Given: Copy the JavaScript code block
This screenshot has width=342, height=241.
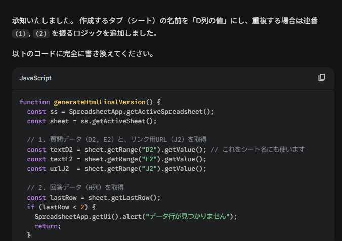Looking at the screenshot, I should [x=322, y=78].
